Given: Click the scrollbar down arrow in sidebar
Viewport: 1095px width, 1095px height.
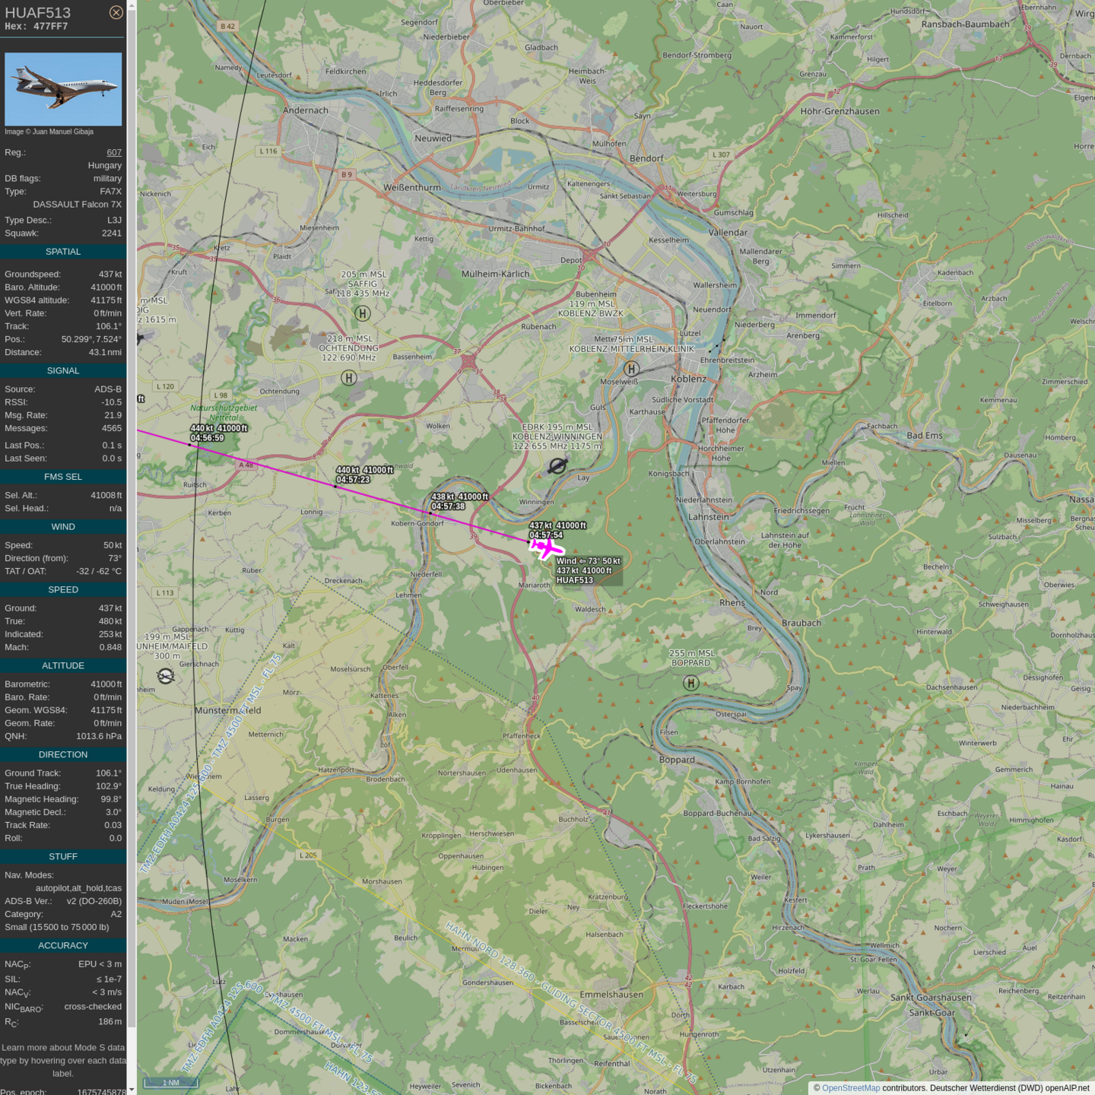Looking at the screenshot, I should [132, 1090].
